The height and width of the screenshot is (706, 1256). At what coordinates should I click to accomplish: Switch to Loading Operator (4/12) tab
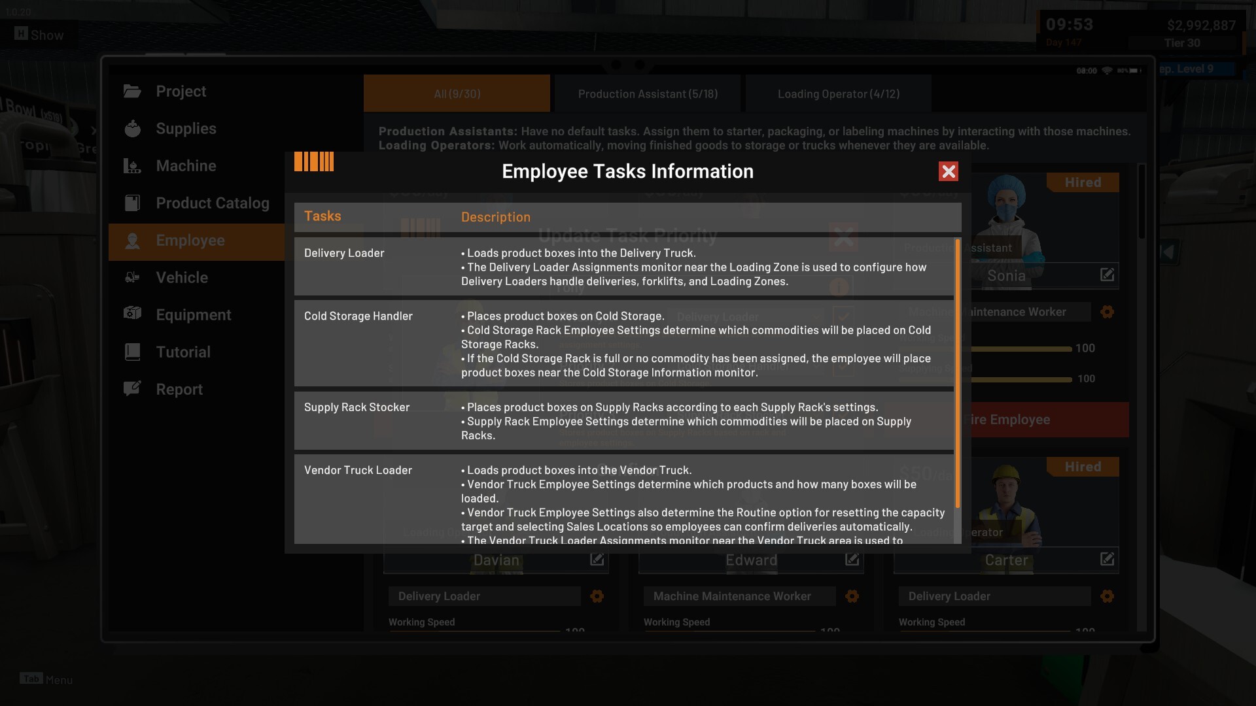(x=839, y=93)
